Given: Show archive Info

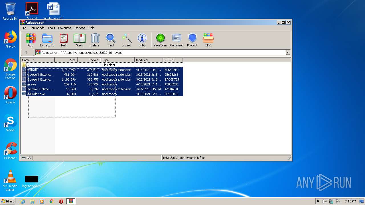Looking at the screenshot, I should 142,40.
